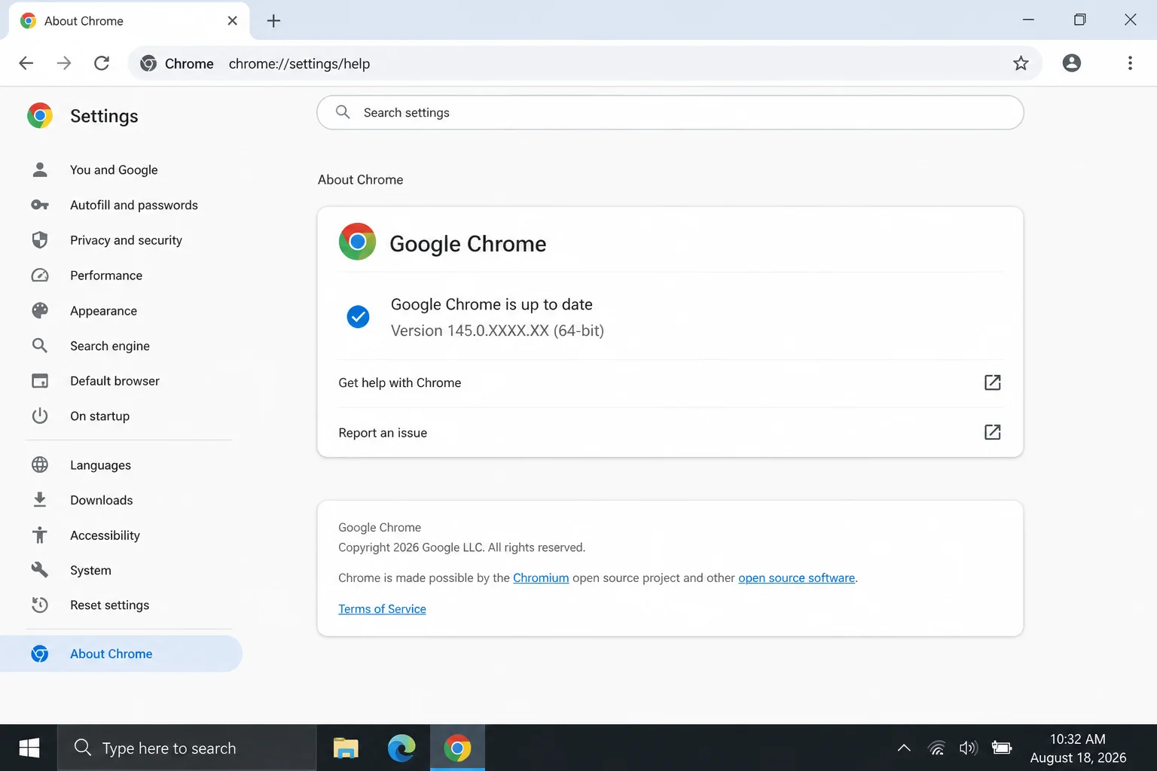Click the person icon beside You and Google
The image size is (1157, 771).
click(x=40, y=169)
